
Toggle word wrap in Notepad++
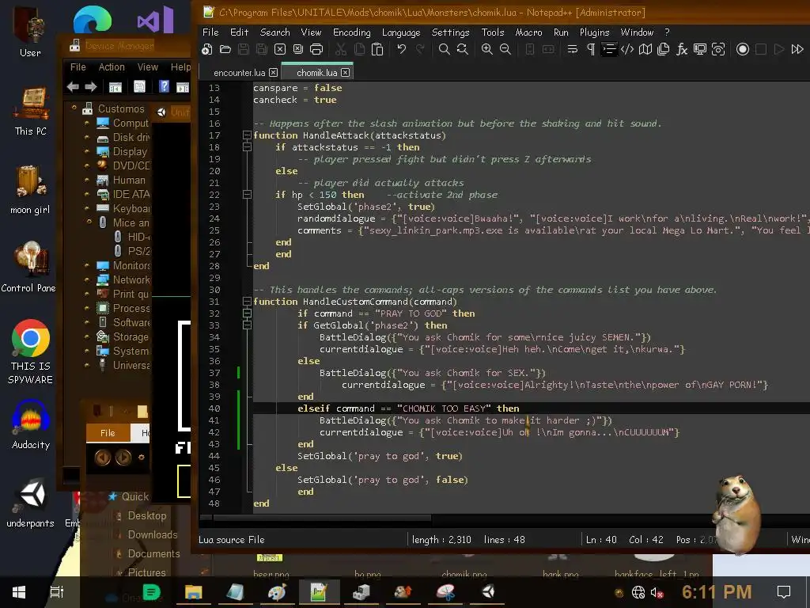573,49
